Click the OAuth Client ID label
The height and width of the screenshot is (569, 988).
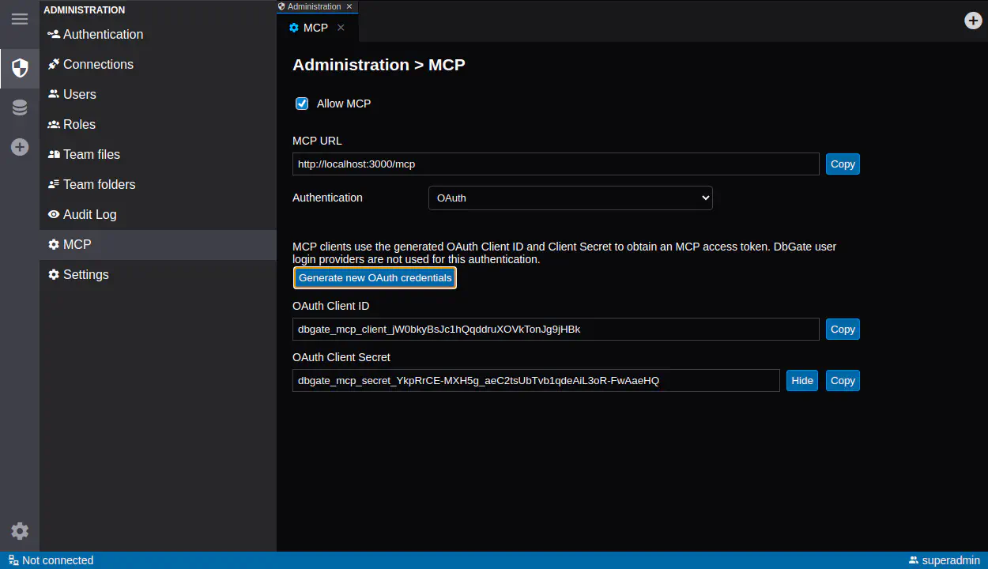pyautogui.click(x=330, y=306)
